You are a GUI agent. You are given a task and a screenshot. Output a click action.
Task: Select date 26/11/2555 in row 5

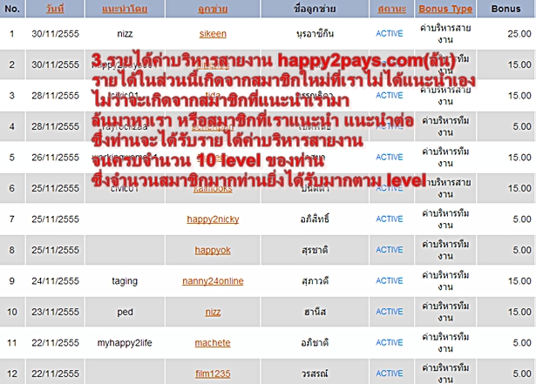[x=55, y=157]
